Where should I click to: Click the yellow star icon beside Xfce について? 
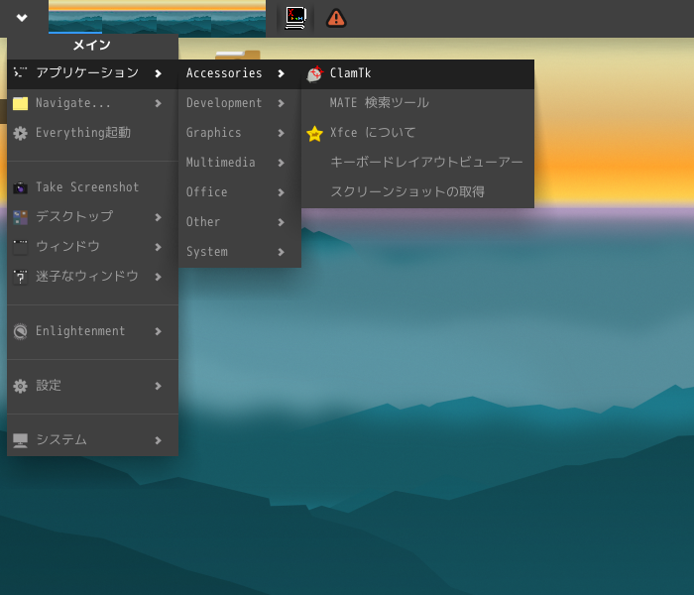click(x=314, y=133)
